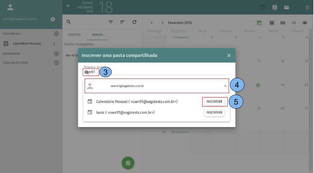The height and width of the screenshot is (173, 314).
Task: Click the logout power icon
Action: pos(307,7)
